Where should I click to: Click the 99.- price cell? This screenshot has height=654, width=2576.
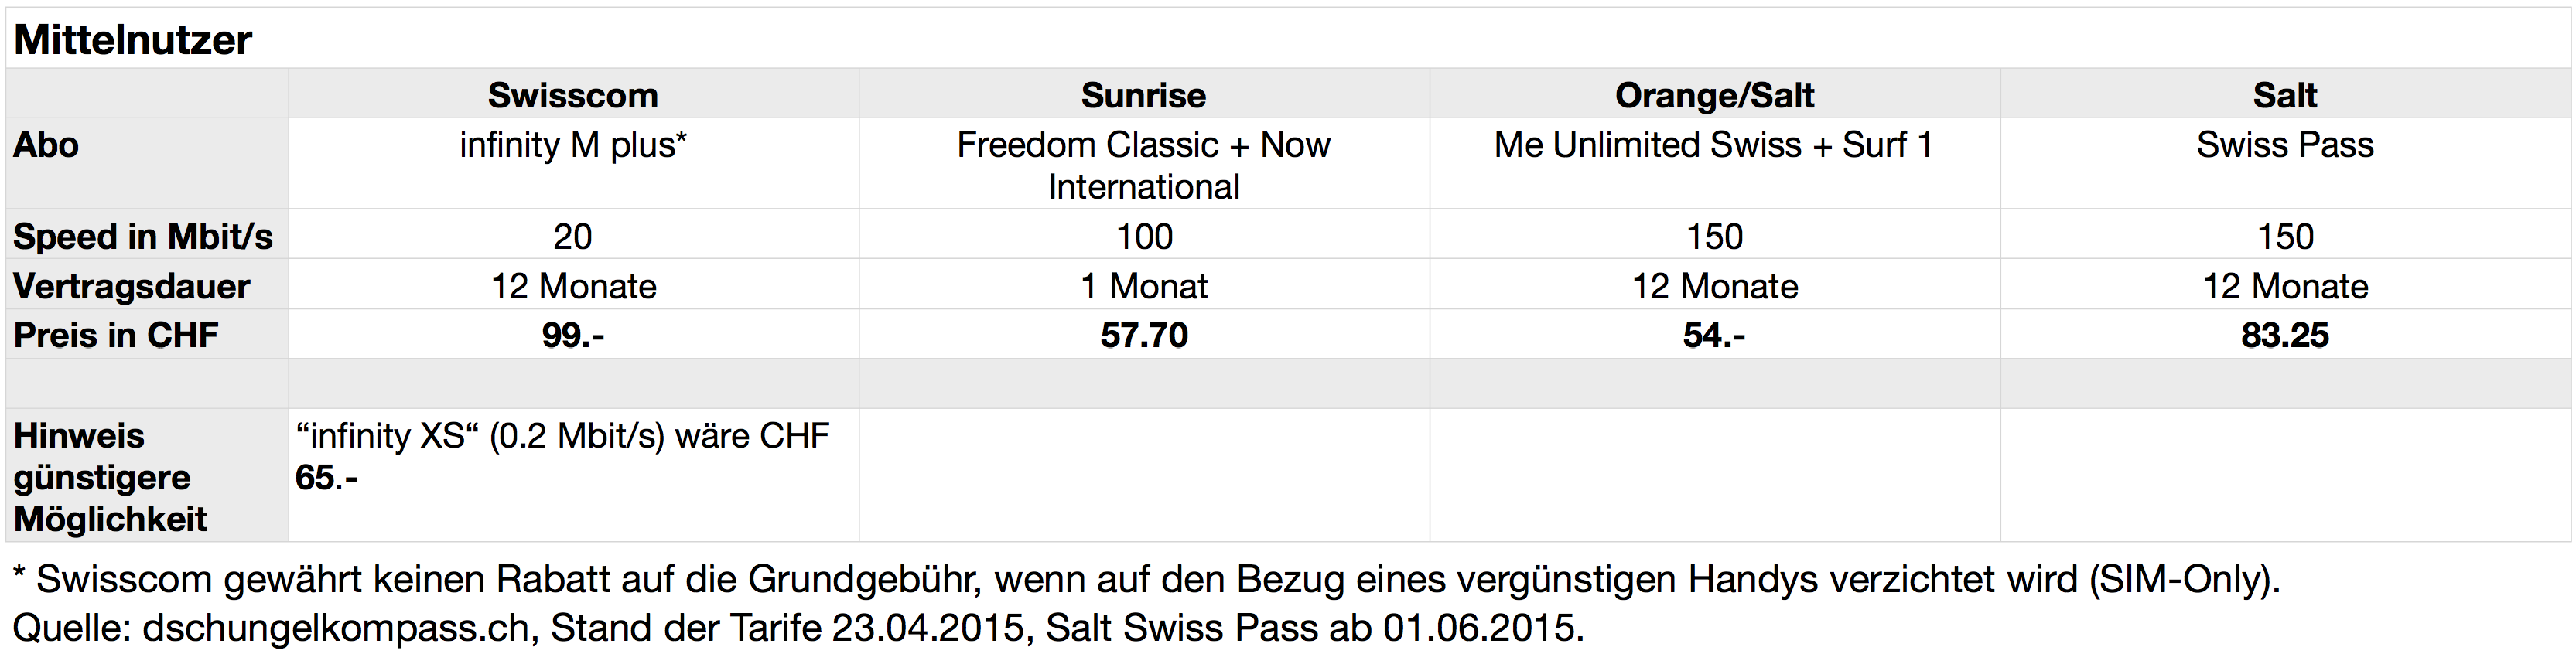pyautogui.click(x=573, y=335)
